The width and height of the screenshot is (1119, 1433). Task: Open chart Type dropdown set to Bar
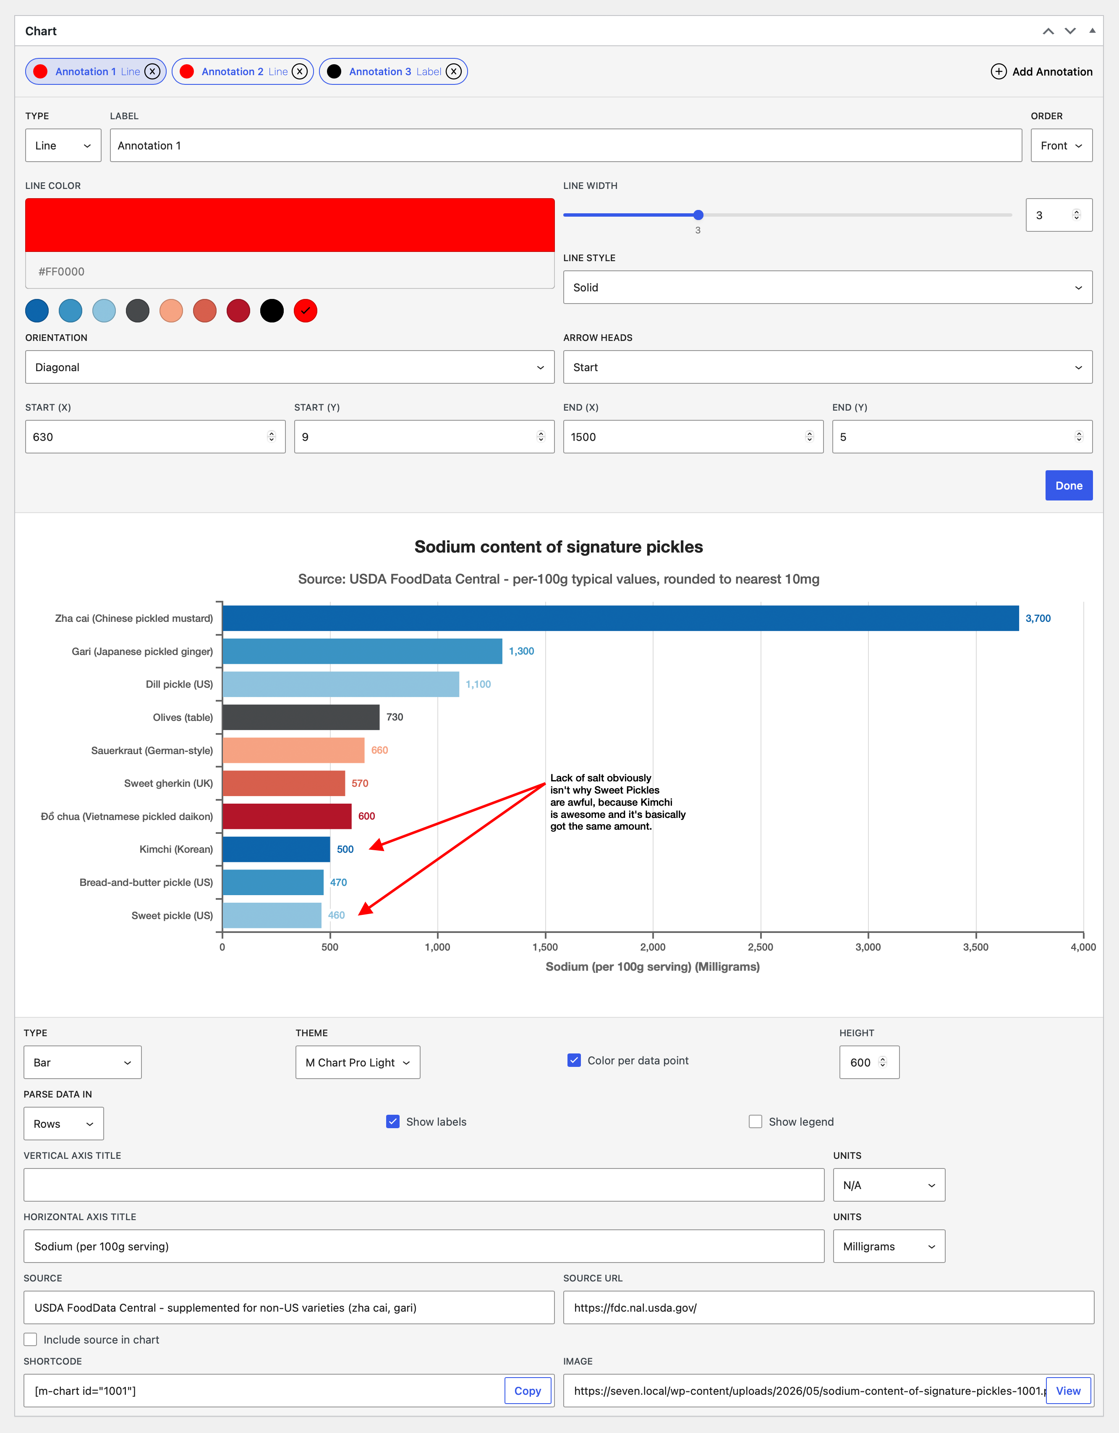(x=83, y=1062)
